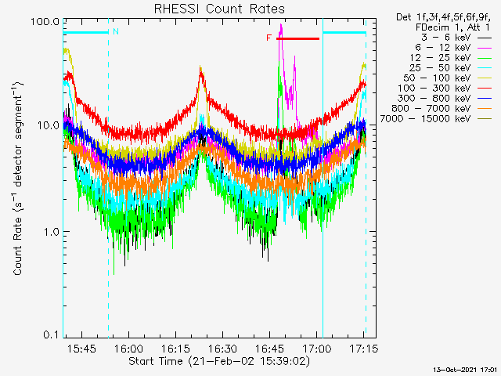This screenshot has width=501, height=376.
Task: Click the magenta flare peak near 16:48
Action: (x=281, y=29)
